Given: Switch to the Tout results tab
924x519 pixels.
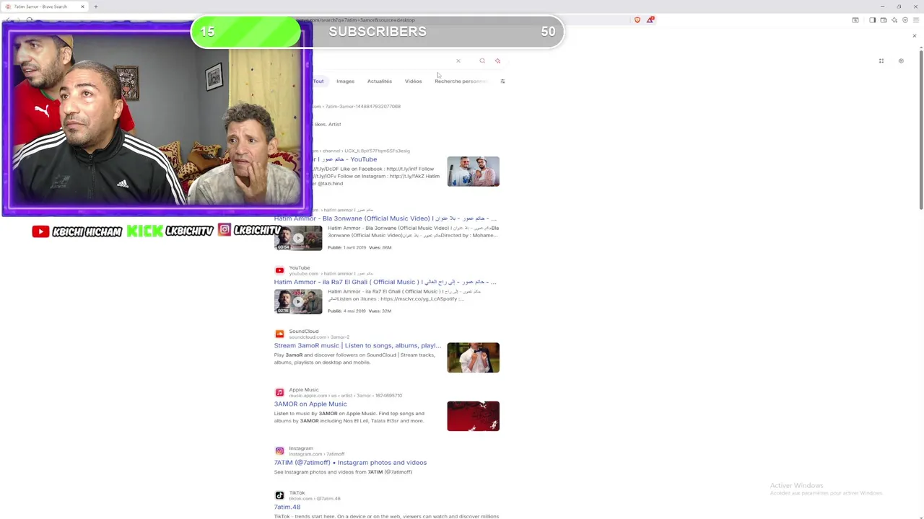Looking at the screenshot, I should [318, 81].
